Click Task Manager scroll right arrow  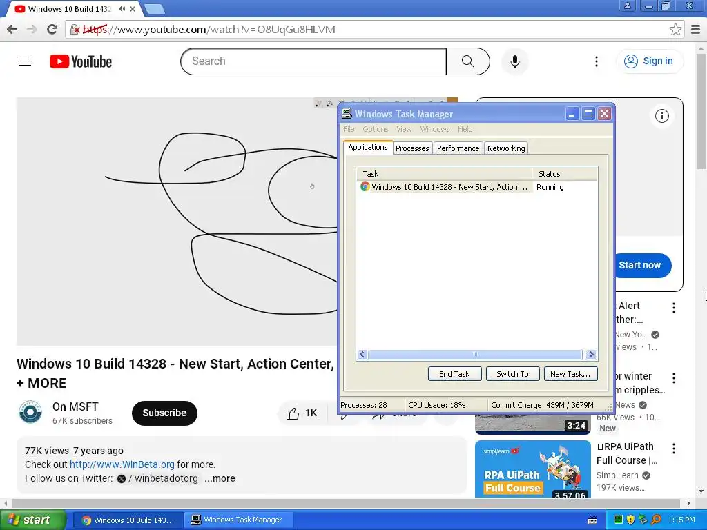(591, 355)
